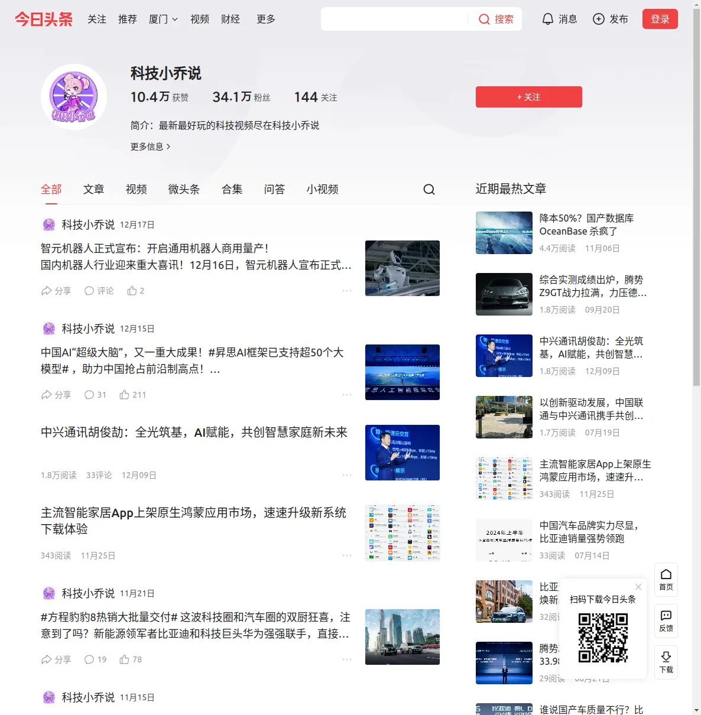Open 31 comments on 昇思AI post
This screenshot has height=715, width=701.
(x=95, y=395)
